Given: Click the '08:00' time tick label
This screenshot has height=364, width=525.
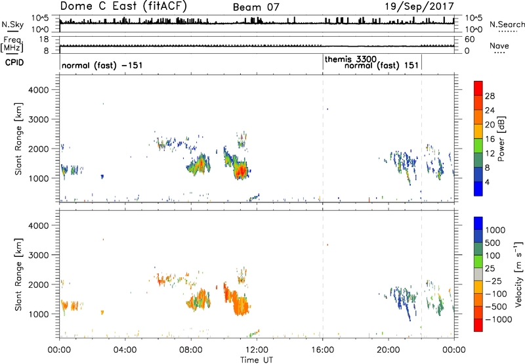Looking at the screenshot, I should [191, 350].
